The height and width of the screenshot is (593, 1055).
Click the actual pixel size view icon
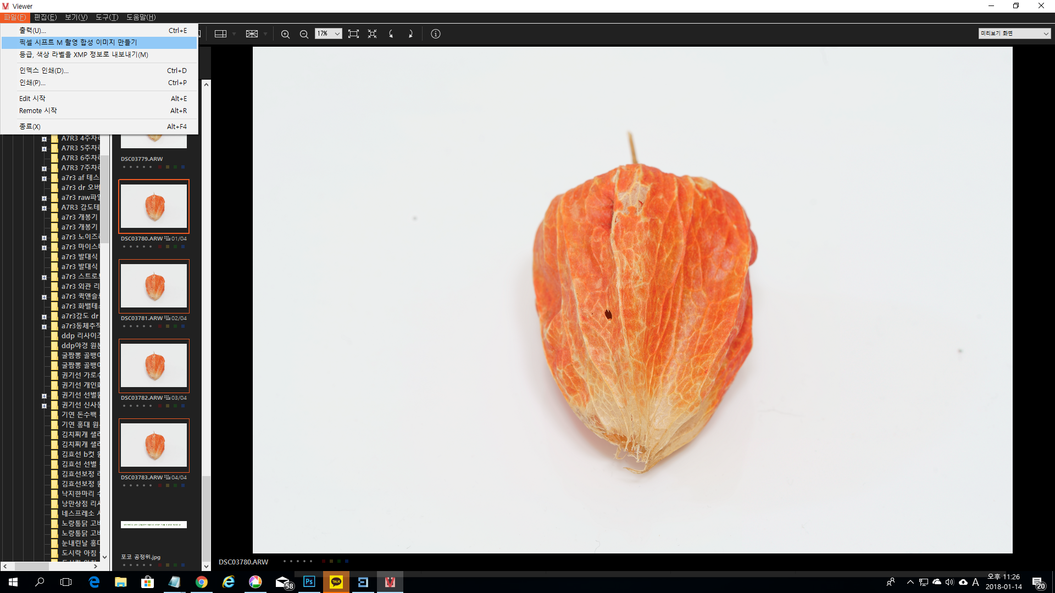pyautogui.click(x=372, y=34)
